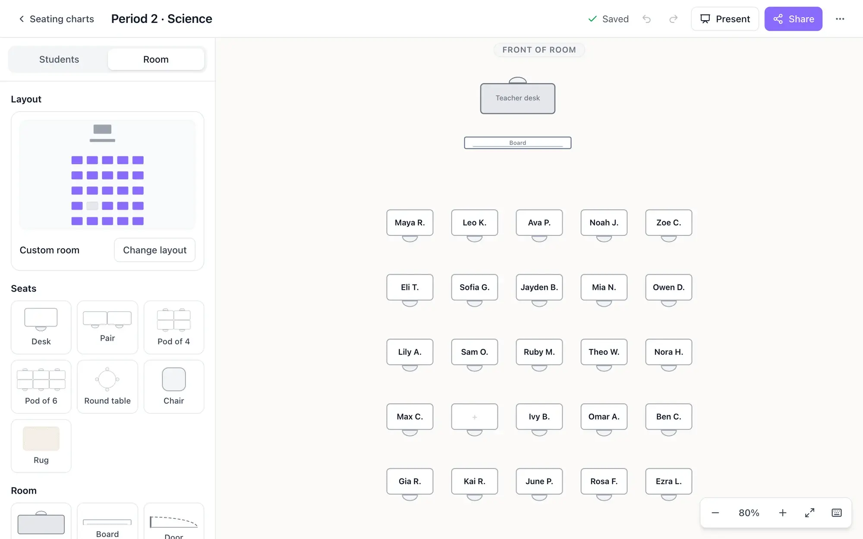863x539 pixels.
Task: Select Maya R.'s desk
Action: (410, 222)
